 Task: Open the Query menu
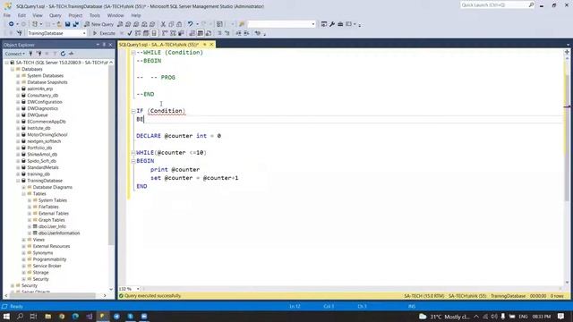[x=56, y=15]
